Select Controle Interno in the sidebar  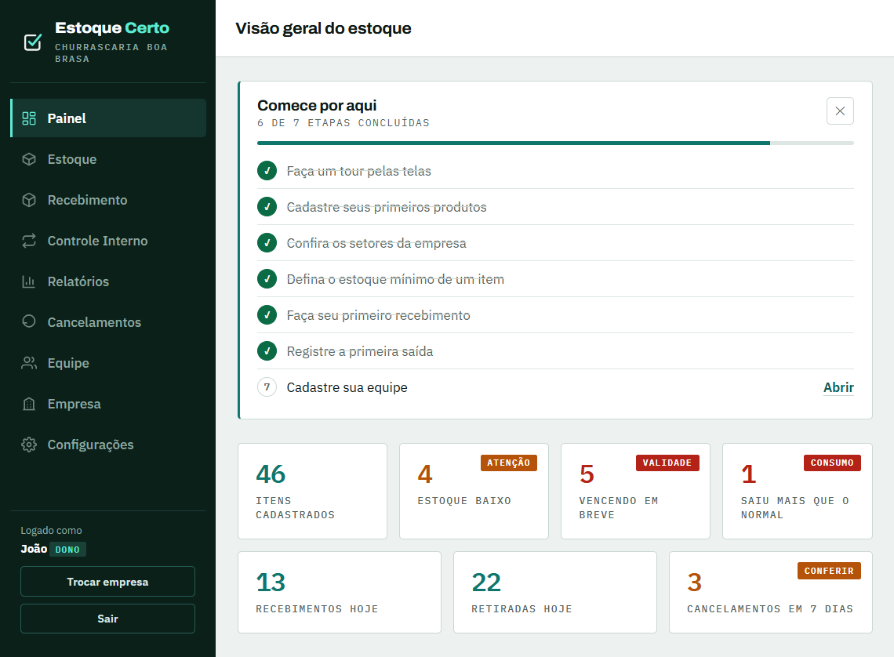pyautogui.click(x=108, y=241)
